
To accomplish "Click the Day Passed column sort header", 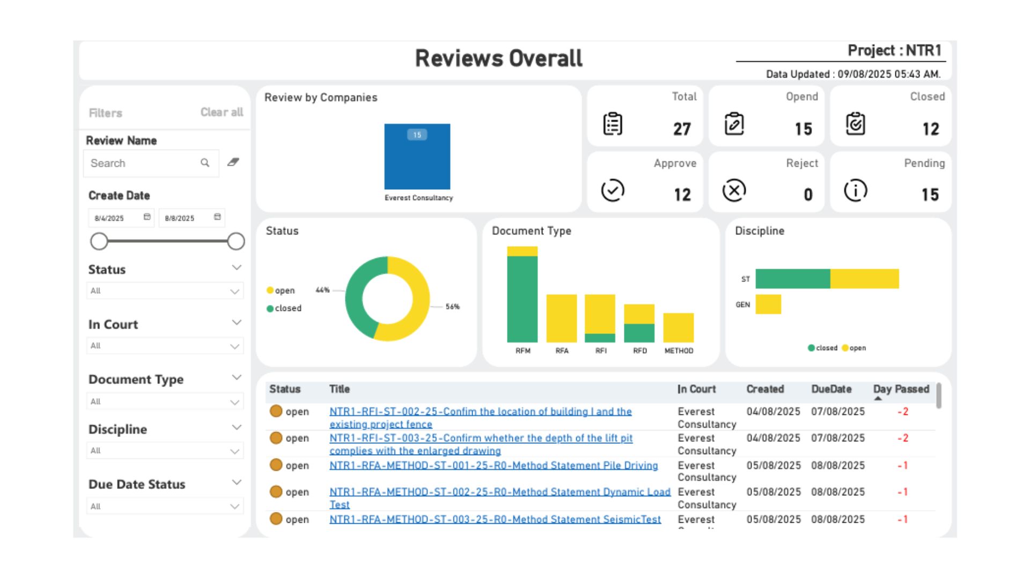I will click(x=900, y=389).
